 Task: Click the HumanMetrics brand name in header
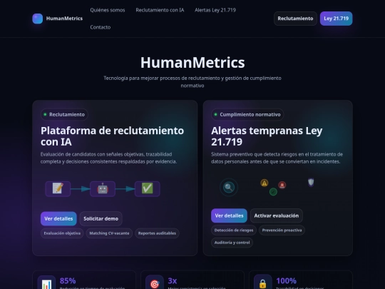click(64, 19)
